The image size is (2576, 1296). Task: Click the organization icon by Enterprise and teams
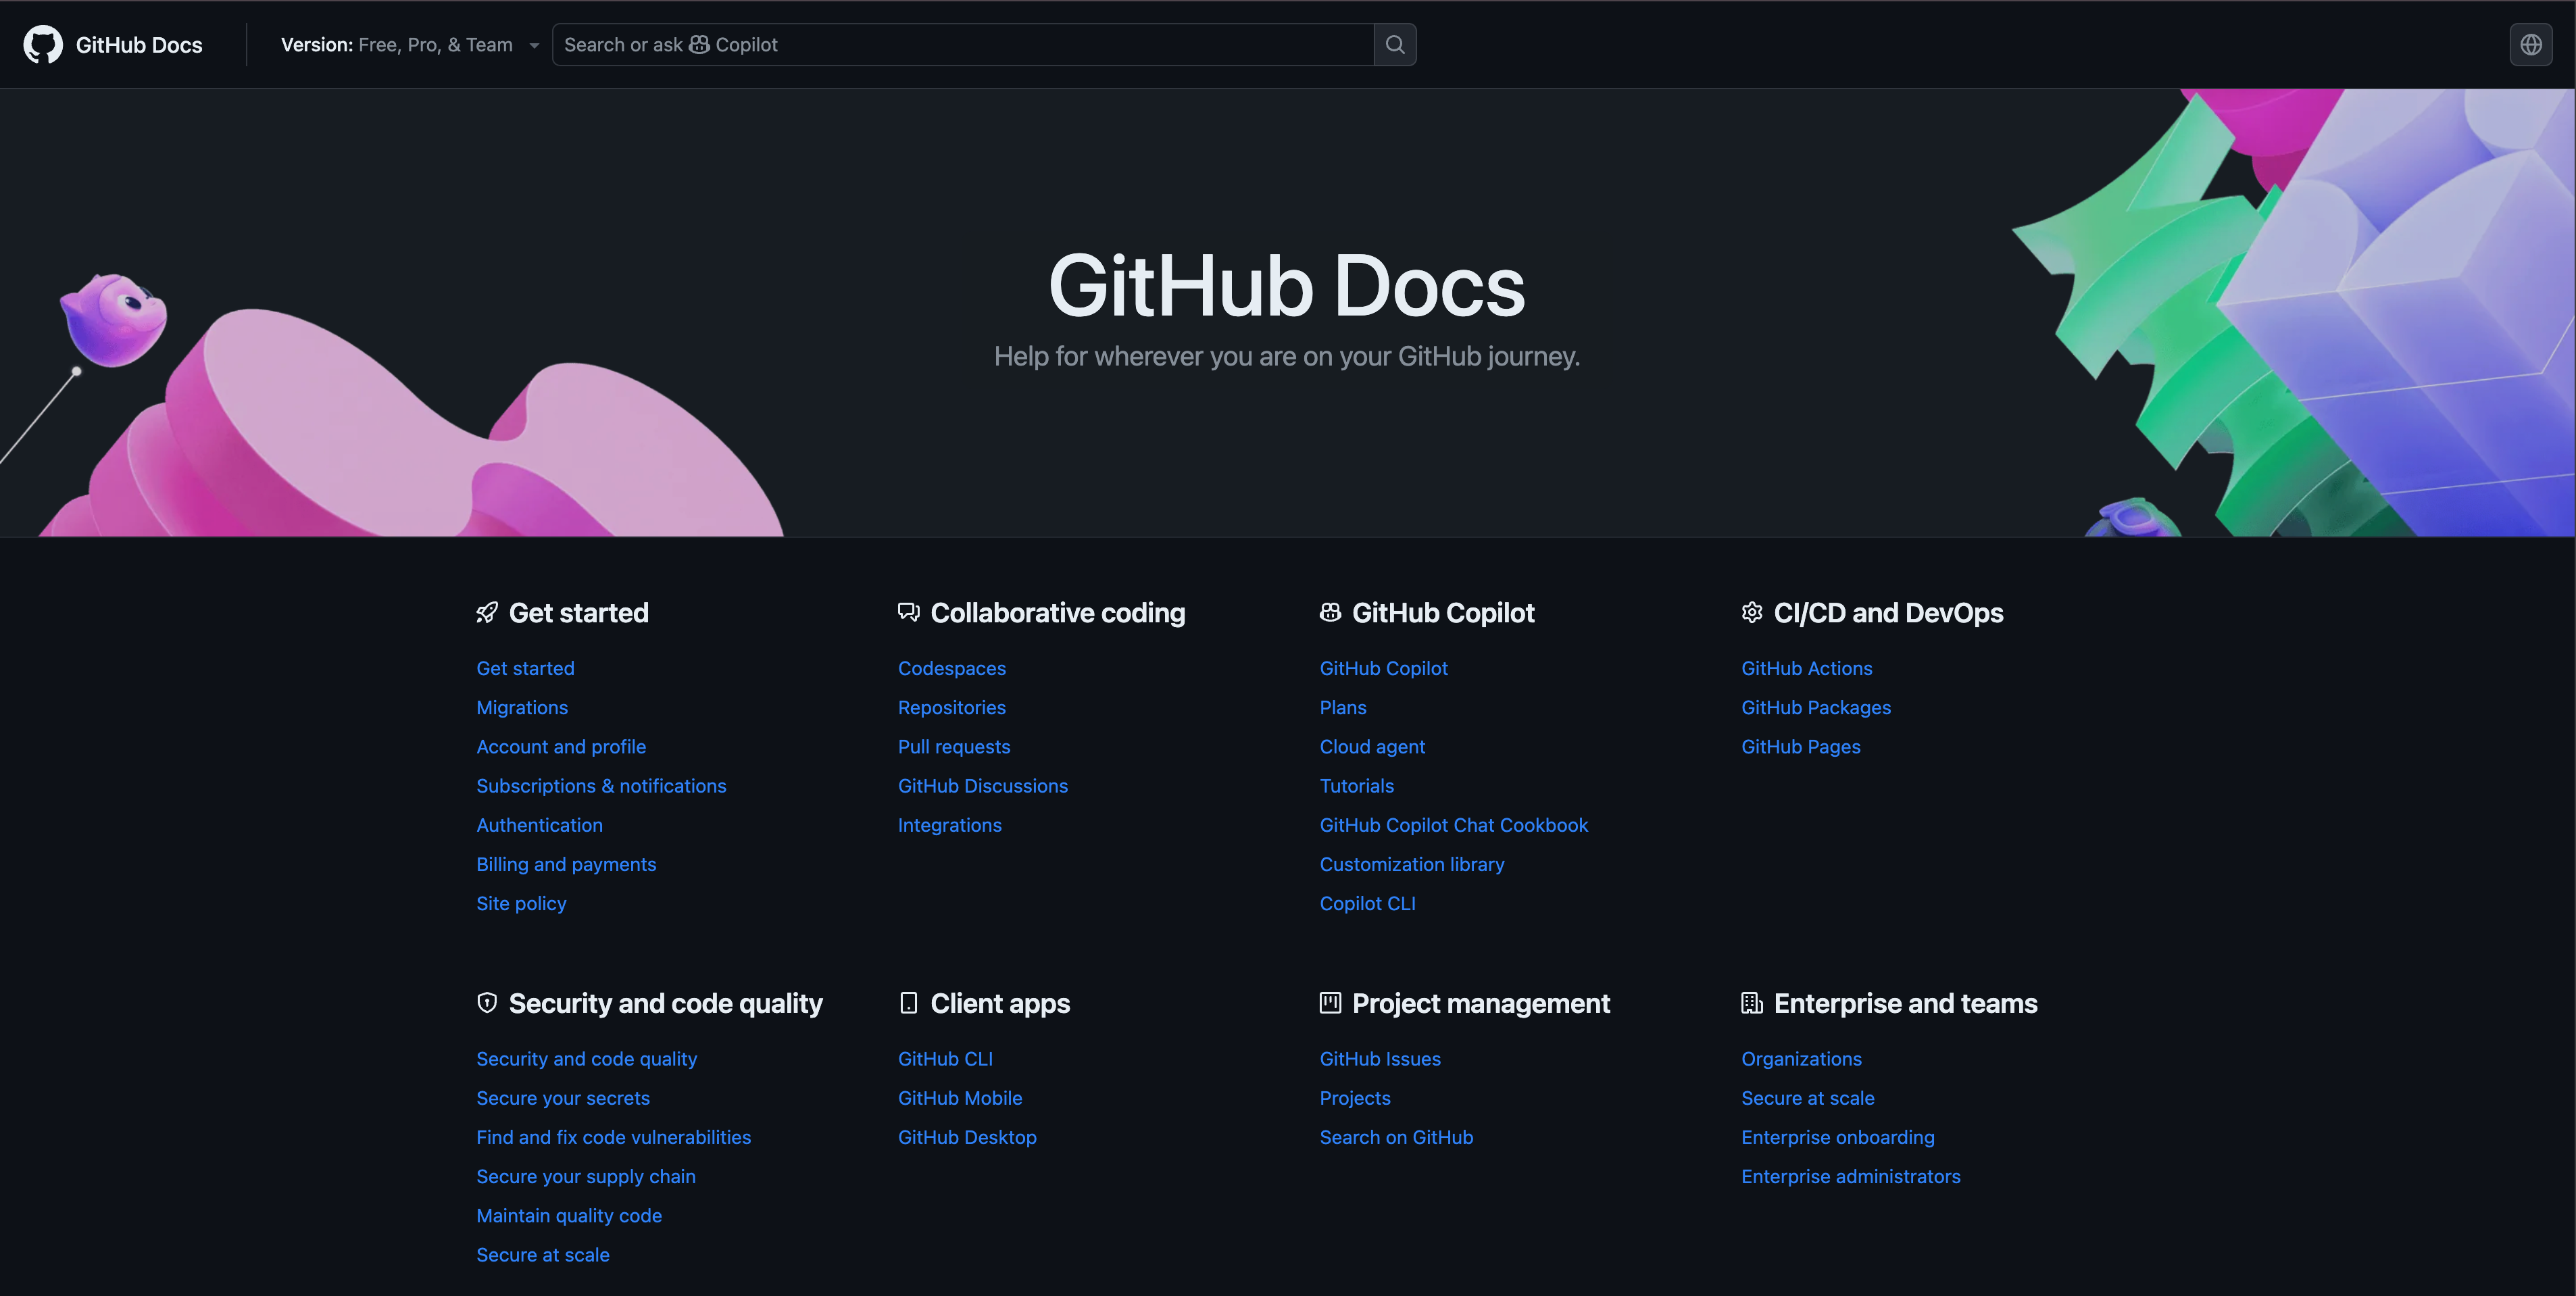coord(1752,1003)
